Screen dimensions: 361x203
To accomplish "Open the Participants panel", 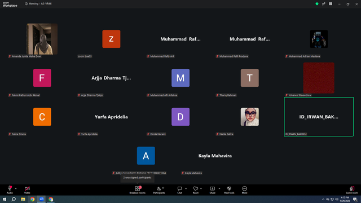I will click(x=159, y=189).
